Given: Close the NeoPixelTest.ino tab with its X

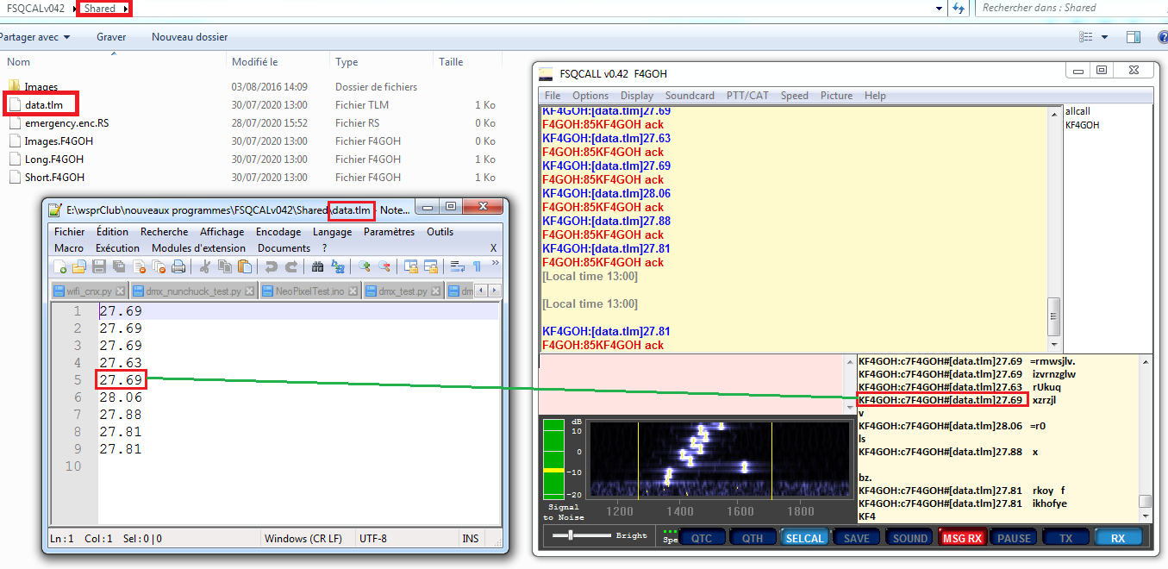Looking at the screenshot, I should coord(353,291).
